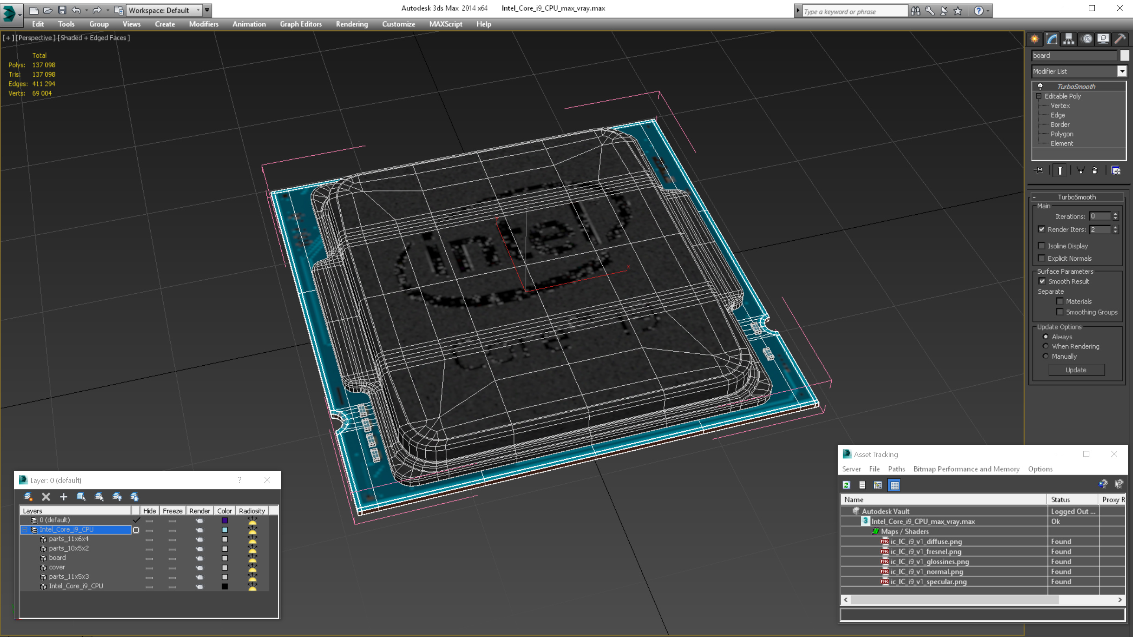
Task: Click the Save File floppy icon
Action: pos(62,10)
